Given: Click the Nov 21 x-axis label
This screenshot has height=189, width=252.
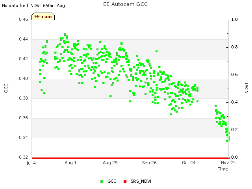Looking at the screenshot, I should coord(228,163).
